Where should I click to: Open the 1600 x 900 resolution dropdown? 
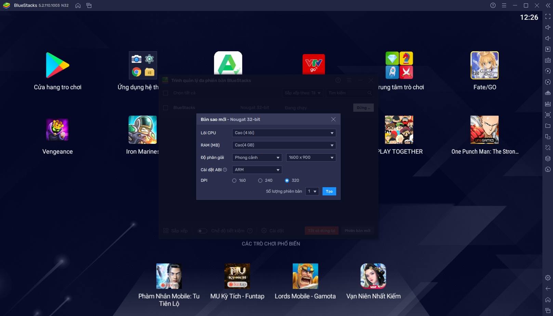[x=311, y=157]
